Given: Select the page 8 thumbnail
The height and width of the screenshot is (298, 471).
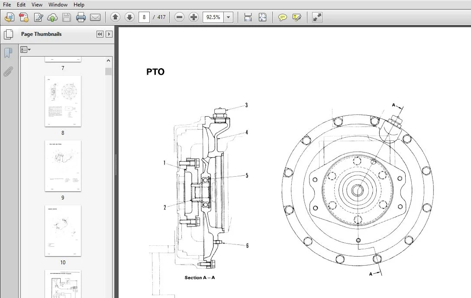Looking at the screenshot, I should coord(63,101).
